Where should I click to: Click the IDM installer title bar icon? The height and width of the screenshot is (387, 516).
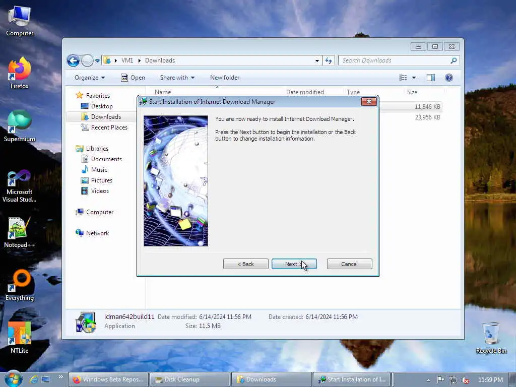[x=143, y=102]
